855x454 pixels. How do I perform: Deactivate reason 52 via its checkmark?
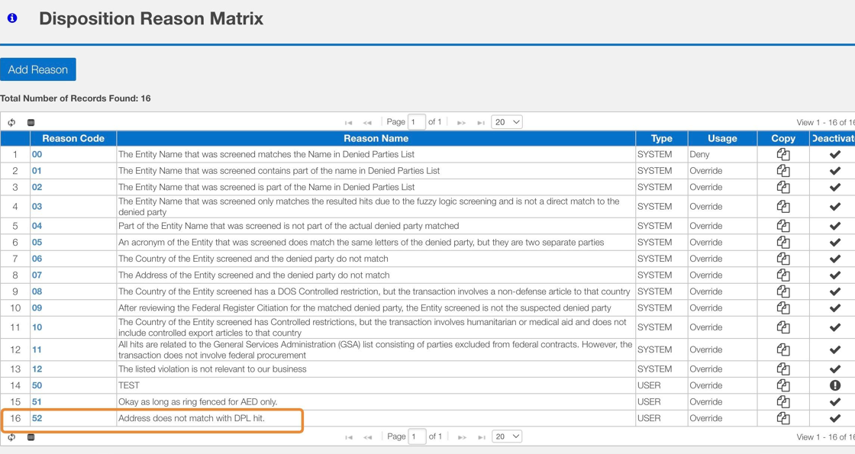coord(835,418)
